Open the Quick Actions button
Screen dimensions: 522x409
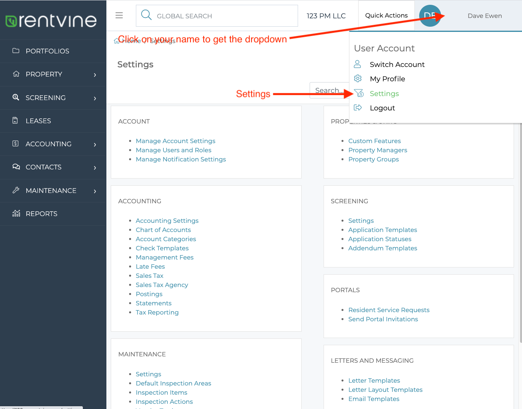pos(387,16)
